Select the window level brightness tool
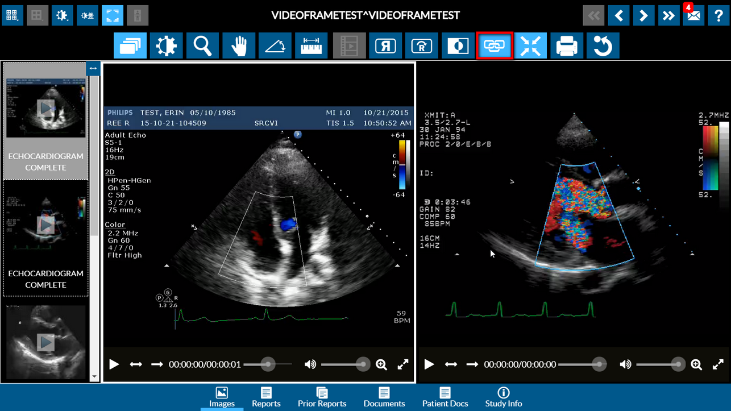 tap(166, 45)
